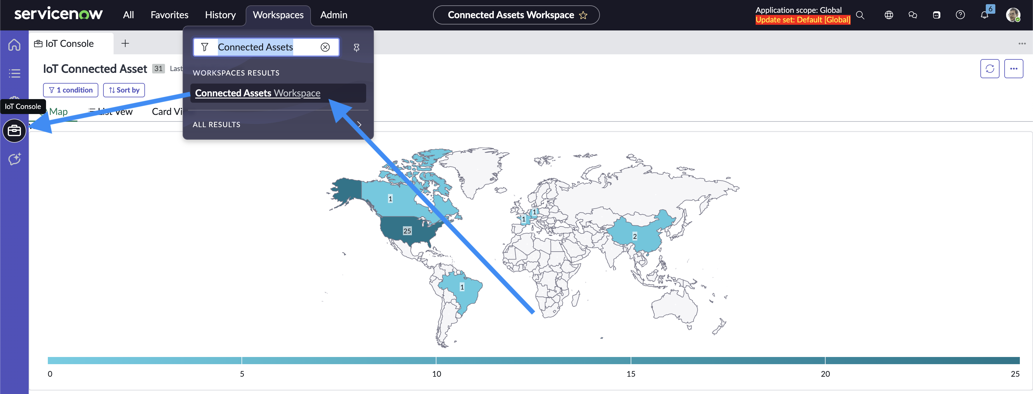Viewport: 1033px width, 394px height.
Task: Add a new tab with plus icon
Action: (125, 43)
